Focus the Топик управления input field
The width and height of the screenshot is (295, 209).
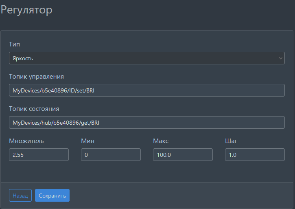pyautogui.click(x=146, y=90)
